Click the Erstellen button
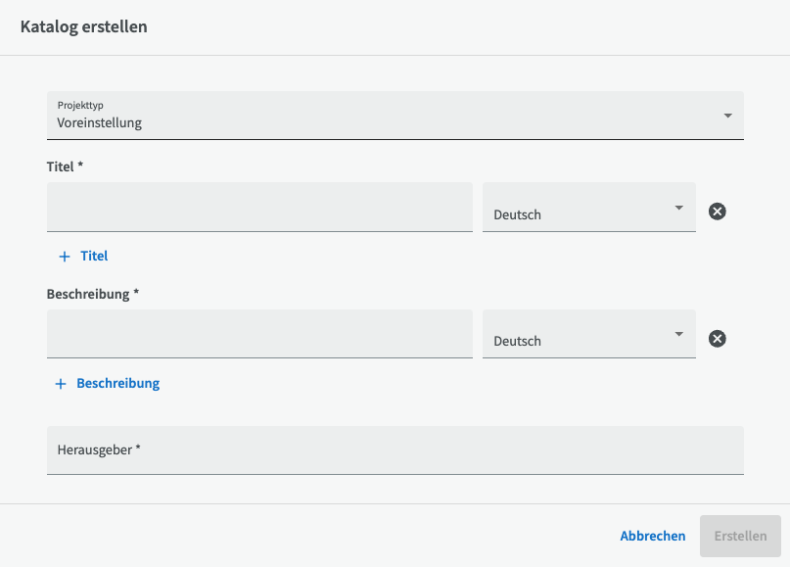Image resolution: width=790 pixels, height=567 pixels. [x=740, y=536]
